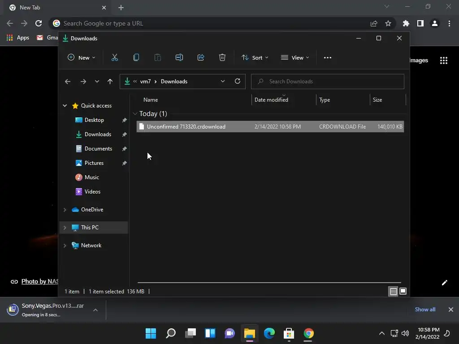Screen dimensions: 459x344
Task: Open the Google apps grid icon
Action: [444, 60]
